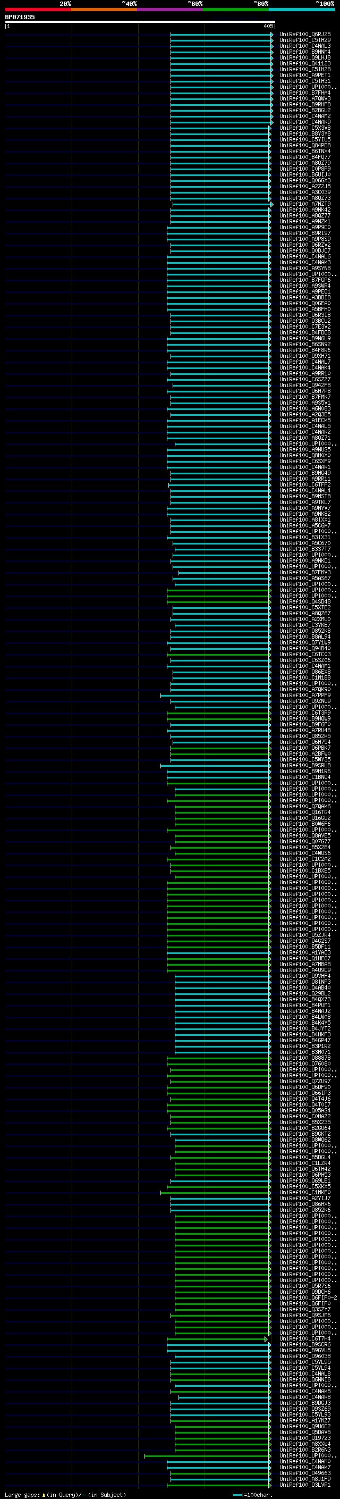This screenshot has width=340, height=1499.
Task: Select UniRef100_Q16TG4 label
Action: click(305, 812)
